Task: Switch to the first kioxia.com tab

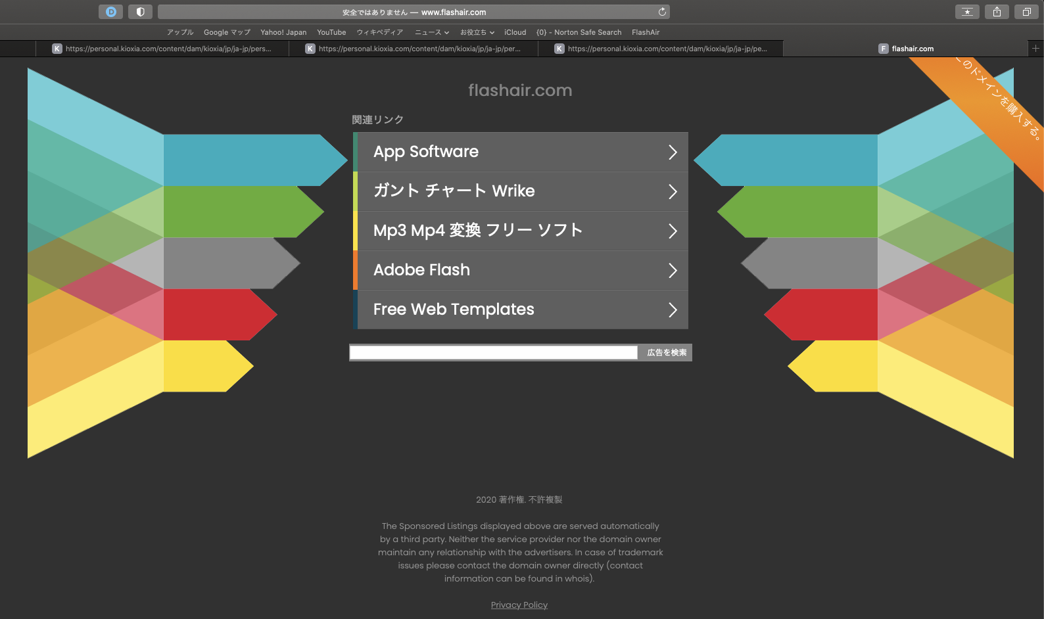Action: point(162,49)
